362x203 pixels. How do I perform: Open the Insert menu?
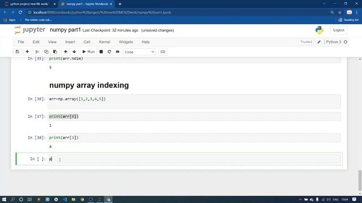point(70,42)
